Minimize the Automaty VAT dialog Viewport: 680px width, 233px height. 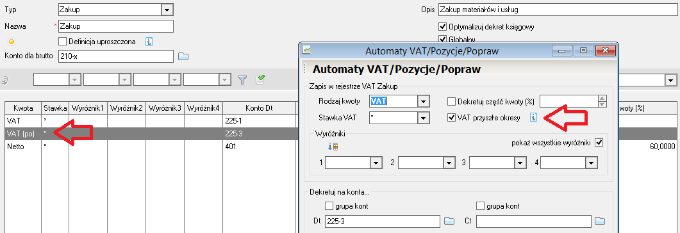[x=562, y=51]
